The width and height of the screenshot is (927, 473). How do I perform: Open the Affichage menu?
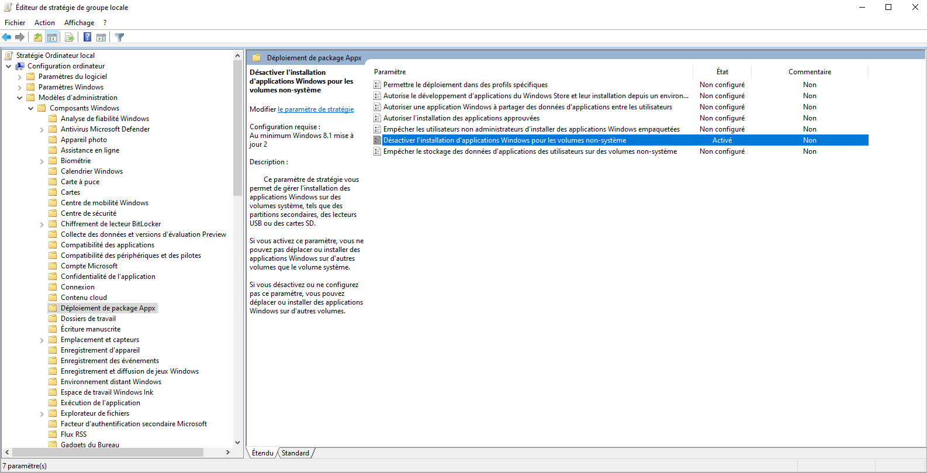79,23
